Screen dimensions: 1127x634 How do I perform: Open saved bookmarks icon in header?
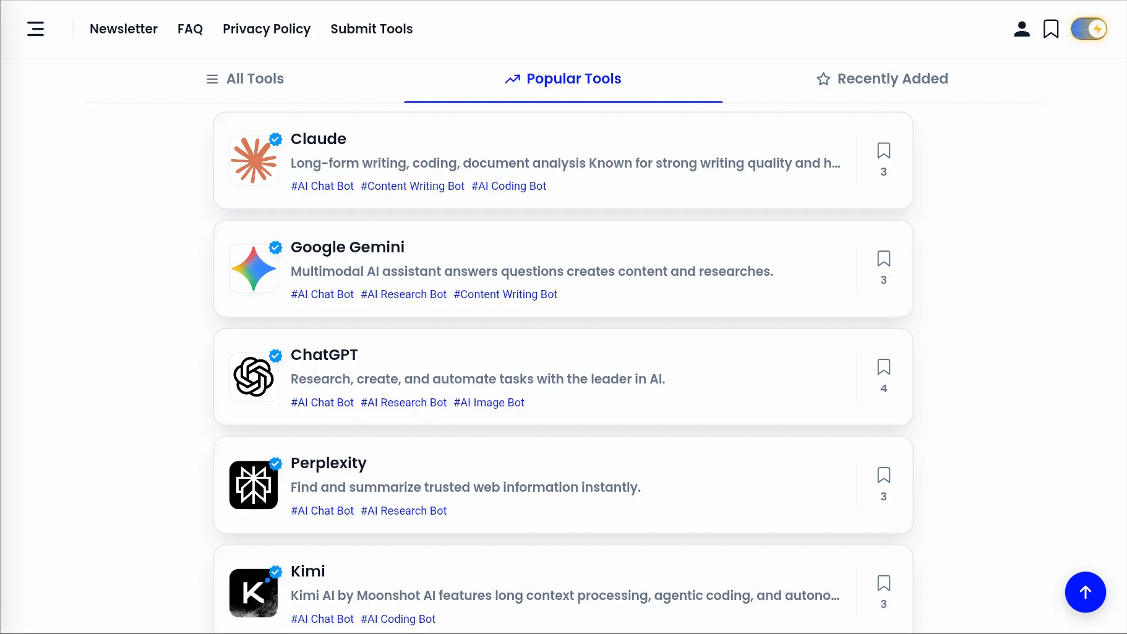tap(1051, 29)
